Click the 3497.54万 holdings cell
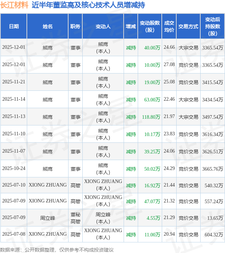This screenshot has width=225, height=253. click(x=212, y=117)
